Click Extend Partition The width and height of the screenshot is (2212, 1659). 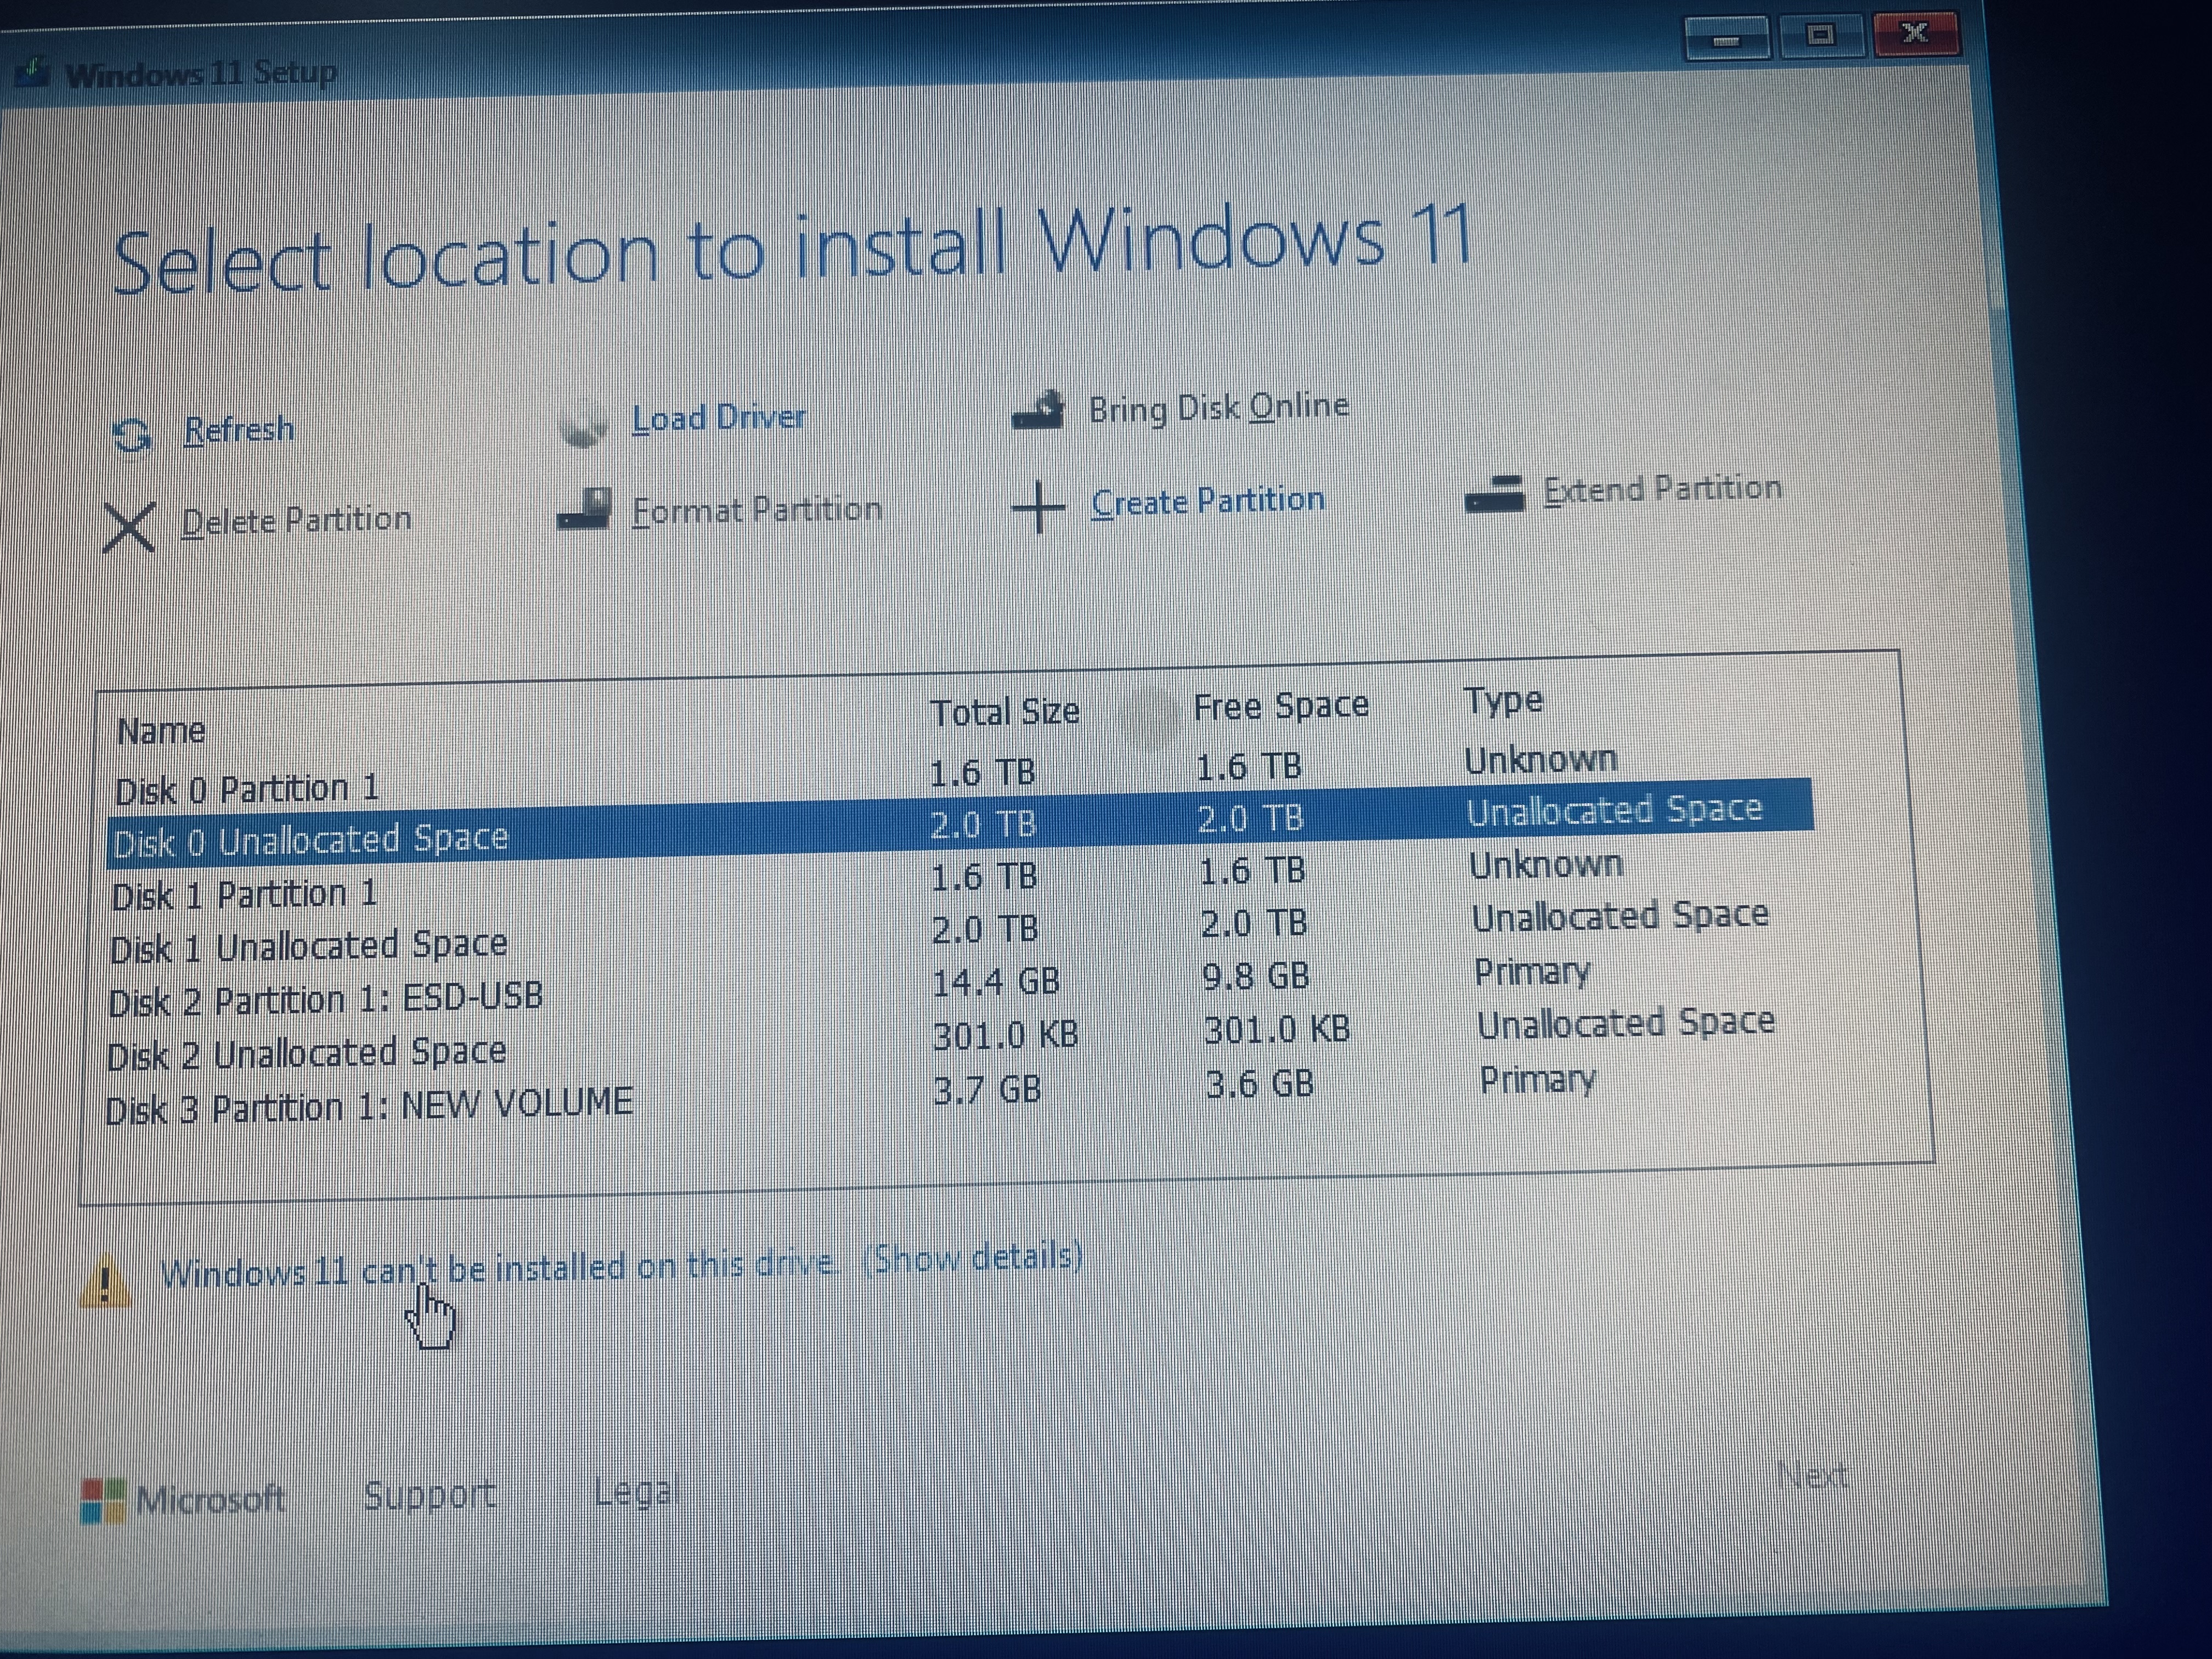click(1662, 489)
